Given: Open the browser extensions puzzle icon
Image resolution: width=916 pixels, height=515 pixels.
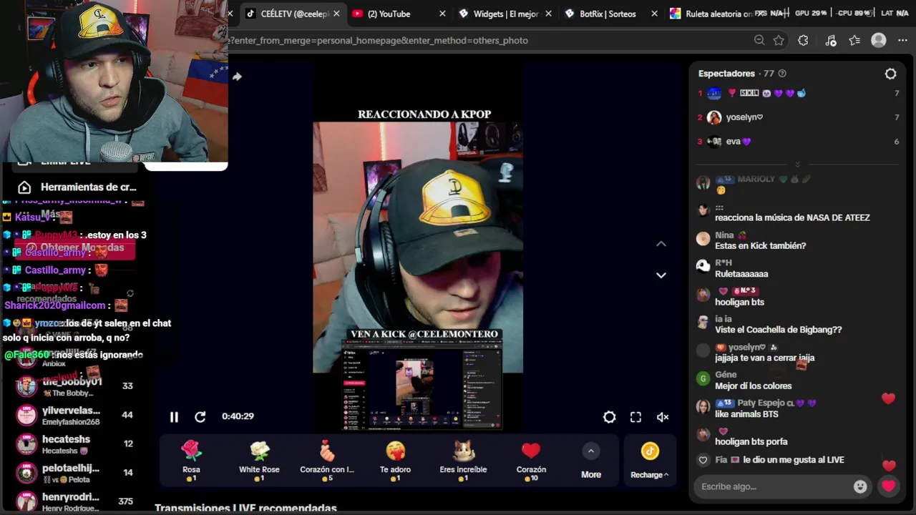Looking at the screenshot, I should click(x=803, y=40).
